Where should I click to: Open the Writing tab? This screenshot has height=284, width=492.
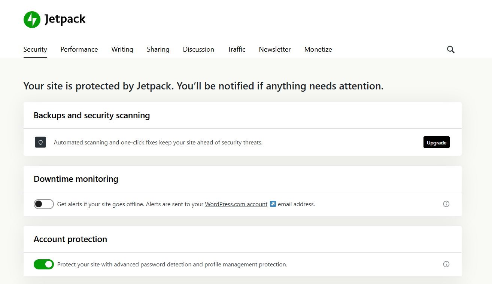click(122, 49)
